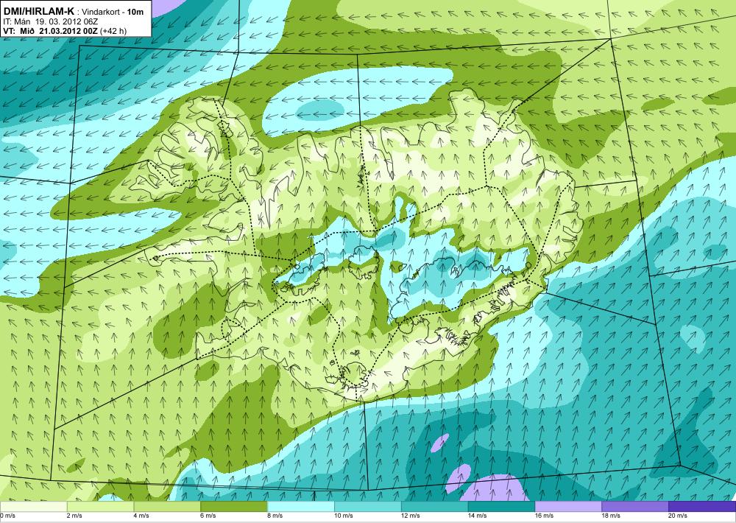This screenshot has height=523, width=736.
Task: Click the '6 m/s' legend label
Action: tap(209, 516)
